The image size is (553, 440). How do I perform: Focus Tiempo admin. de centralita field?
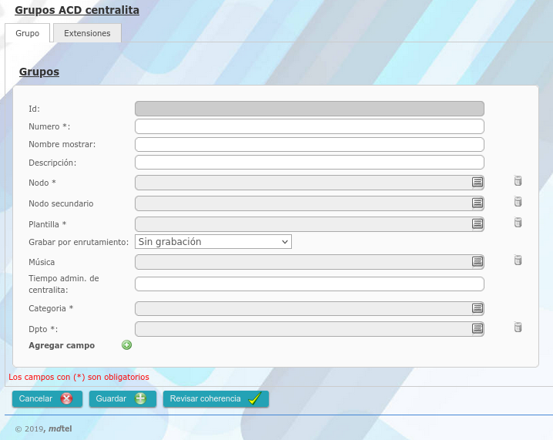coord(310,284)
